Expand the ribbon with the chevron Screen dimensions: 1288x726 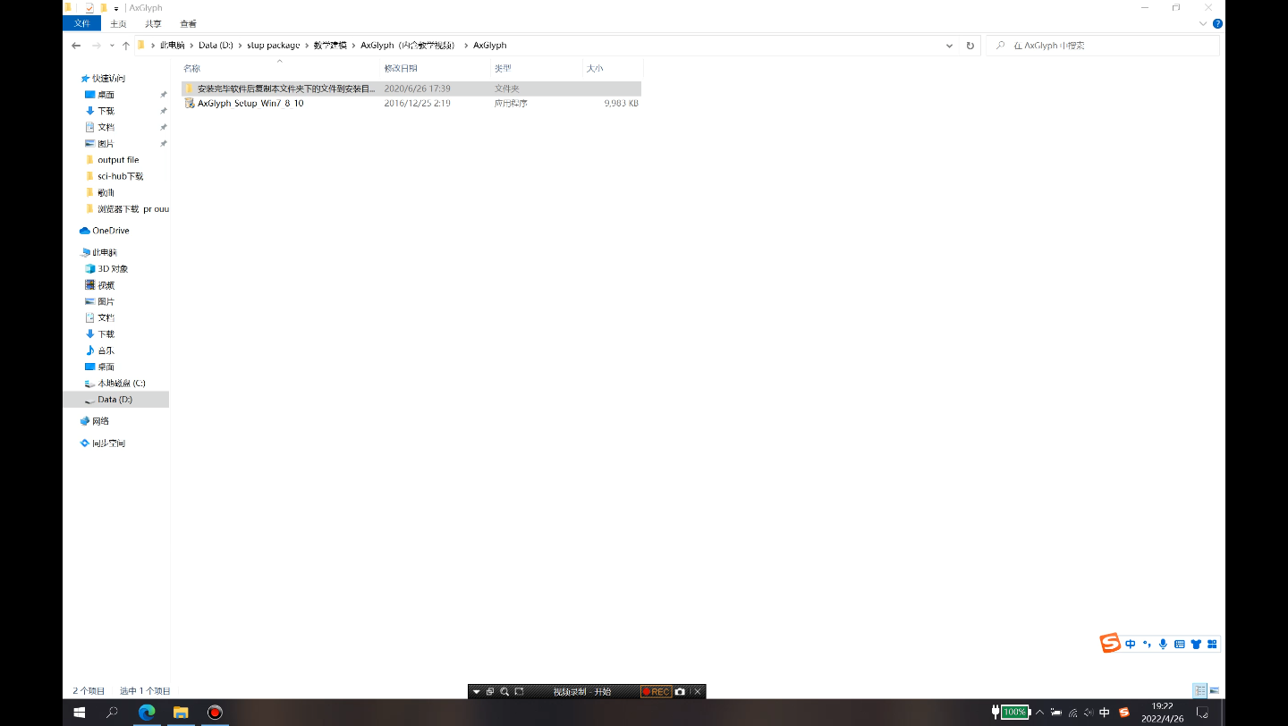(1204, 23)
